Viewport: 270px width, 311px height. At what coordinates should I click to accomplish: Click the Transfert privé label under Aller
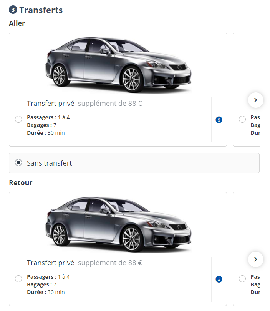click(x=50, y=104)
